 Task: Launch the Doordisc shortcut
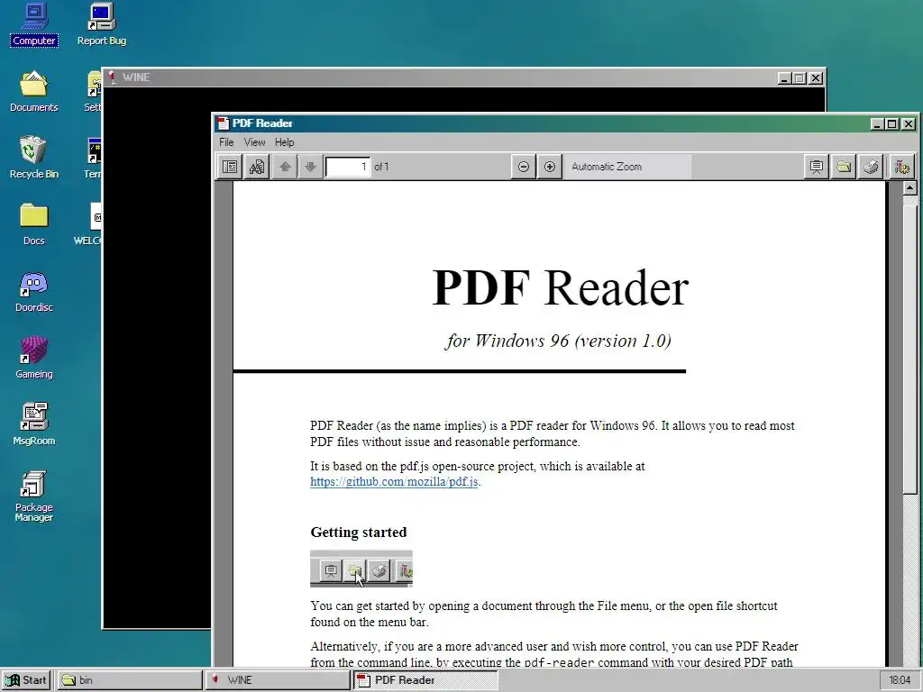(34, 291)
